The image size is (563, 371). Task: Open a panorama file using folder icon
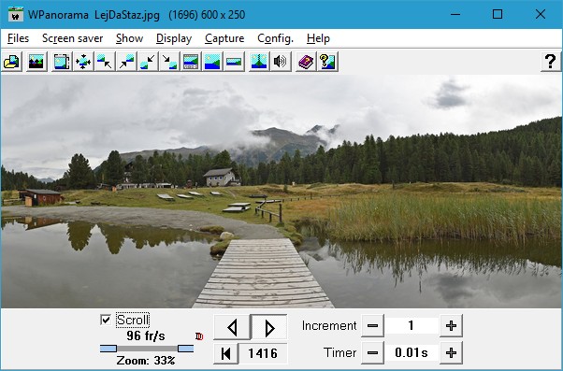pyautogui.click(x=12, y=62)
